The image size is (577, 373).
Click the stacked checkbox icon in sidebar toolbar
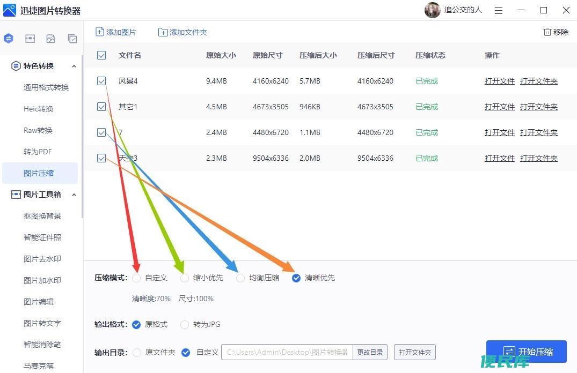pyautogui.click(x=72, y=39)
